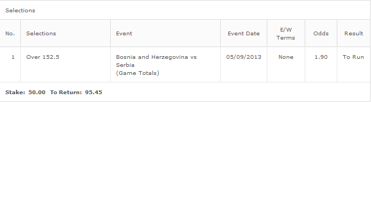The image size is (371, 199).
Task: Click the 05/09/2013 event date
Action: [243, 57]
